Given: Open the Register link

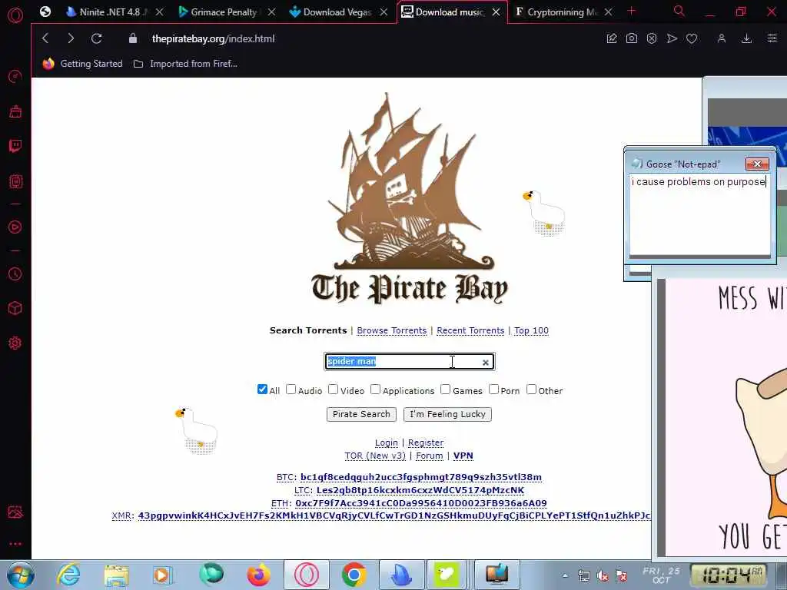Looking at the screenshot, I should click(426, 442).
